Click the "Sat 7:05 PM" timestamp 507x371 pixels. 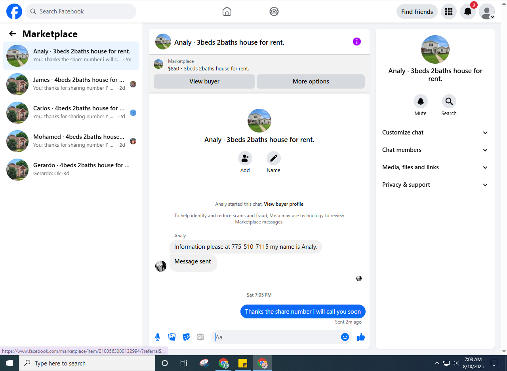click(x=259, y=295)
